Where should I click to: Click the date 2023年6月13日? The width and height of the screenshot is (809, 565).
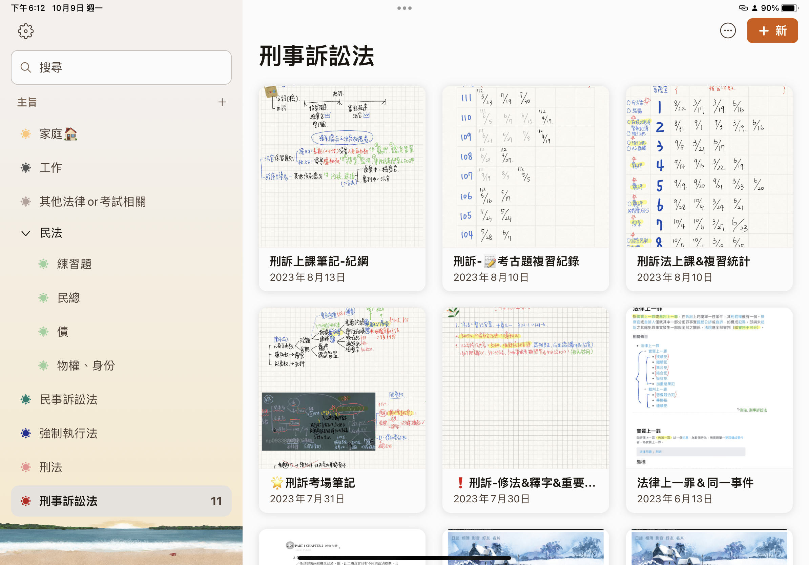(675, 499)
